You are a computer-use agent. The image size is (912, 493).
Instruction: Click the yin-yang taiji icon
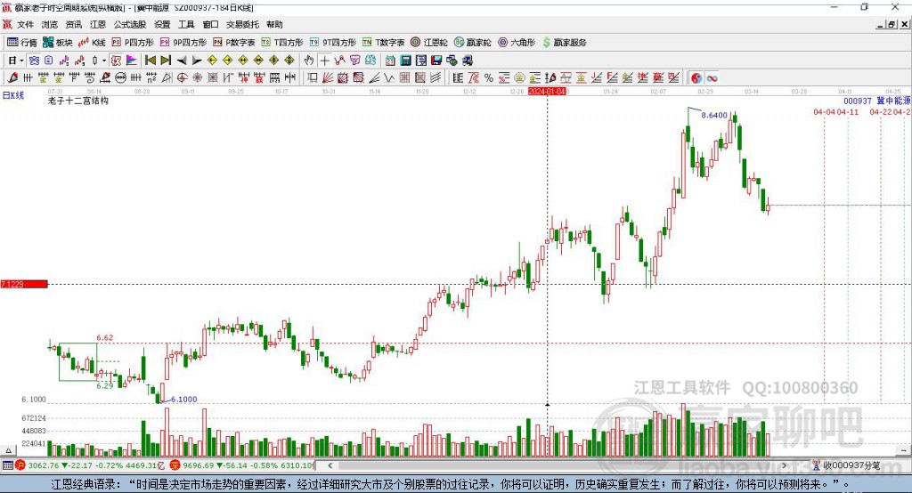tap(696, 77)
